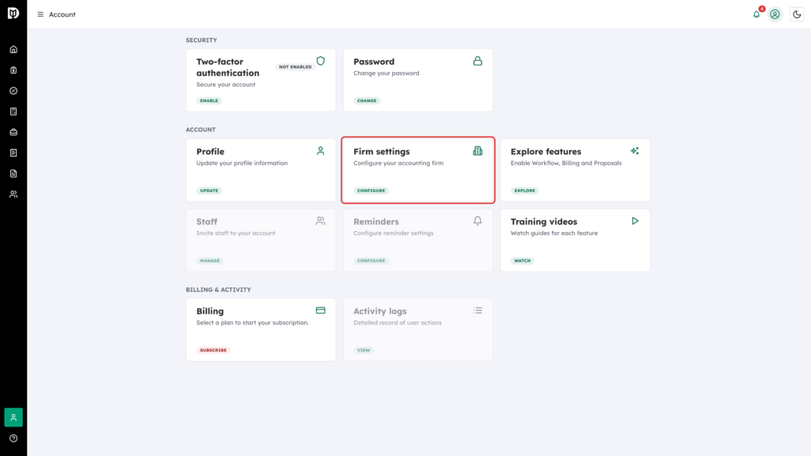The image size is (811, 456).
Task: Open the Home icon in sidebar
Action: click(13, 50)
